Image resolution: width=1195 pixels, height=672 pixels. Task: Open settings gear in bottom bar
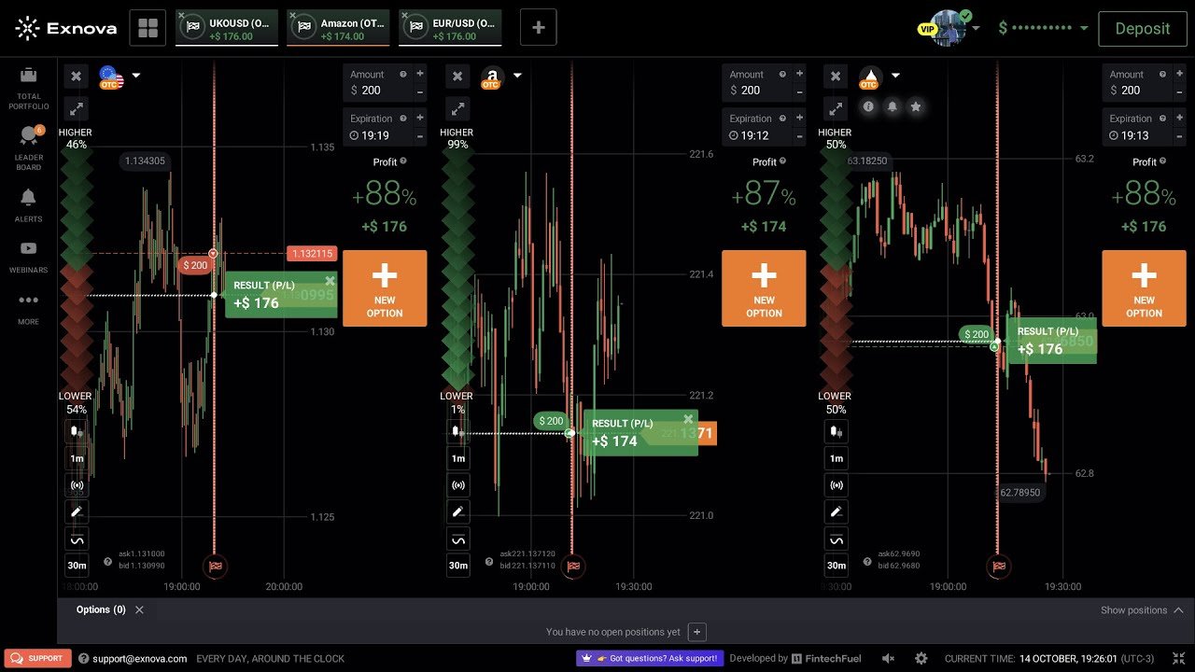coord(921,658)
